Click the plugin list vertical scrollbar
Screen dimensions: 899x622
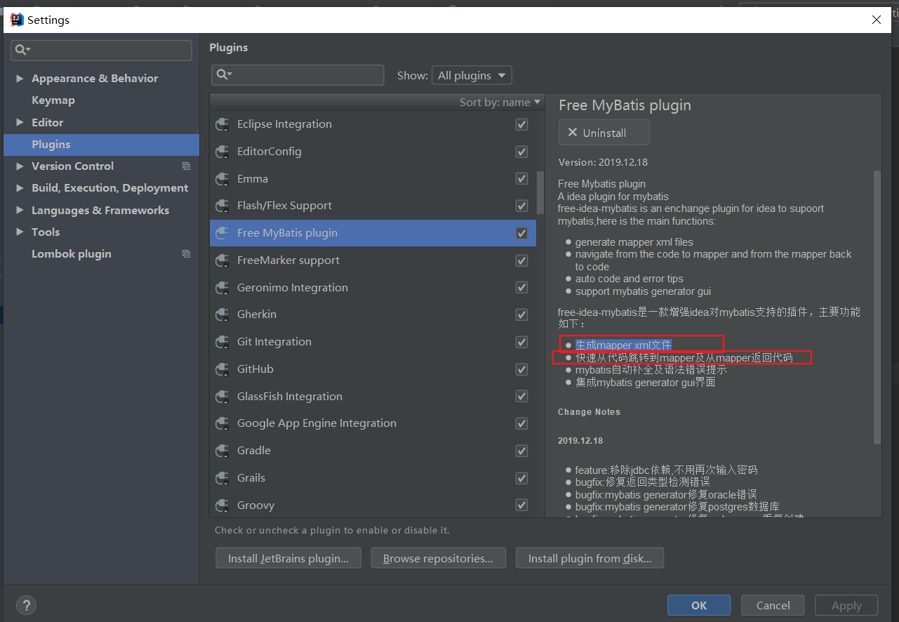pos(540,192)
